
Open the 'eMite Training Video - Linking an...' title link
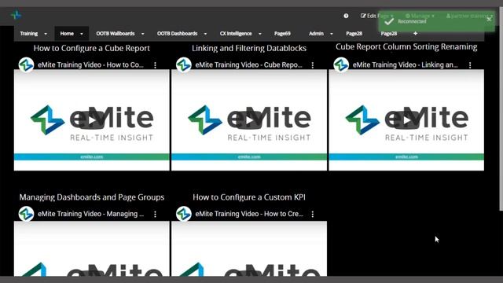(x=406, y=64)
